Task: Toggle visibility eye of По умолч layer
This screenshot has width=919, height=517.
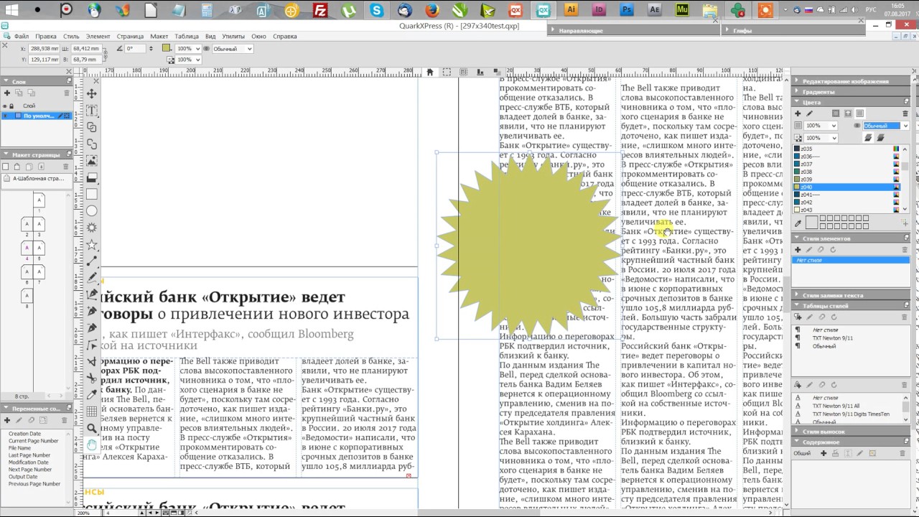Action: click(x=5, y=116)
